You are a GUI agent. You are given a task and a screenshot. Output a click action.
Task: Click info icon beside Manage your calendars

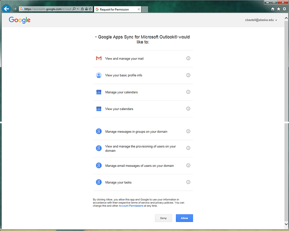coord(188,92)
